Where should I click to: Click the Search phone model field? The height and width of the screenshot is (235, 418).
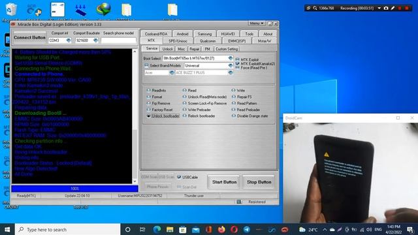119,40
